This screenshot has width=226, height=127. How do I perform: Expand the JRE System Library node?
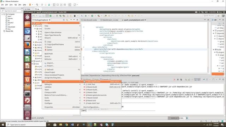[x=34, y=48]
